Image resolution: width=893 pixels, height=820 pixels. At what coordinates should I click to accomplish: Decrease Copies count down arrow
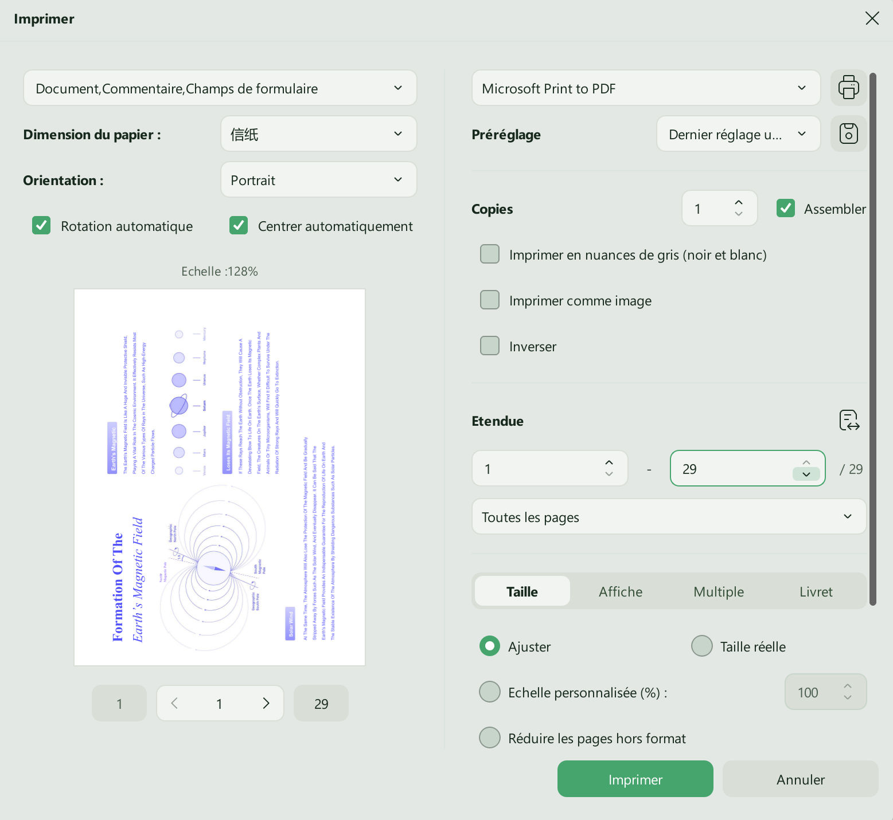click(739, 214)
